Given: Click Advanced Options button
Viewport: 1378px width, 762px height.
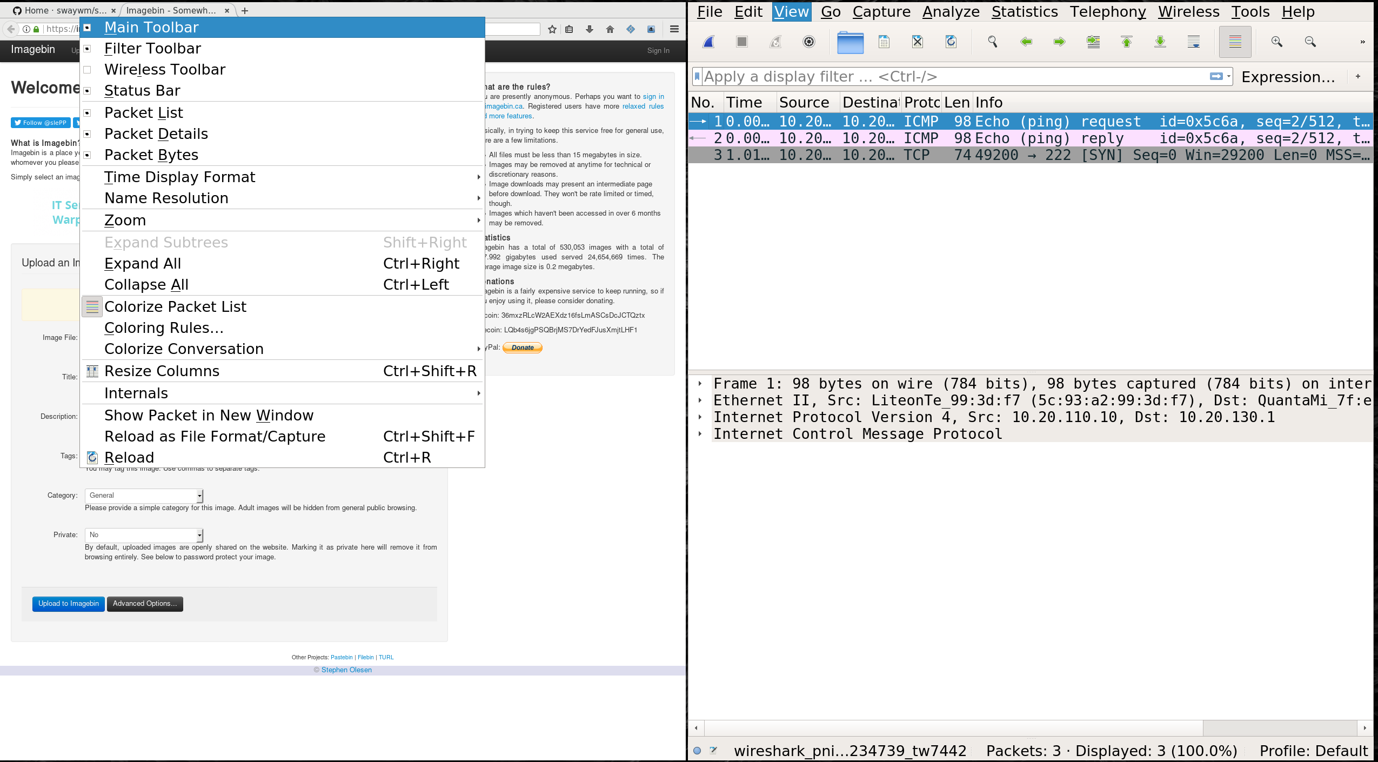Looking at the screenshot, I should 145,604.
